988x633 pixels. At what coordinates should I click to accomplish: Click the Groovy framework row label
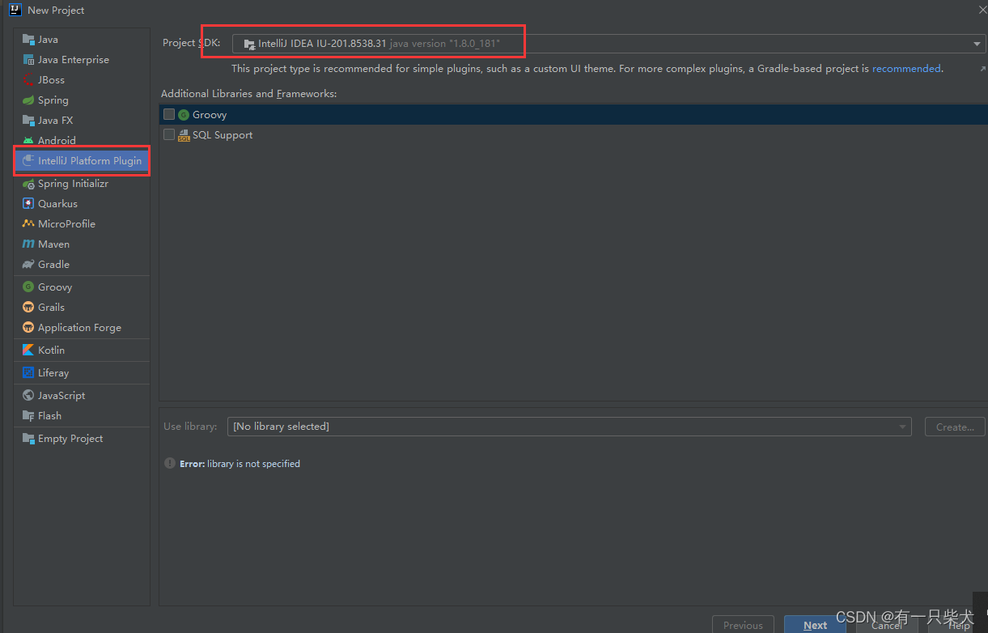pyautogui.click(x=210, y=115)
